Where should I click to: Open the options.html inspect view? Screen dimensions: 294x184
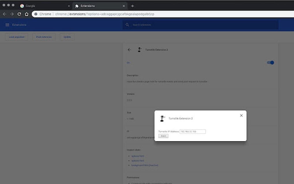[137, 156]
